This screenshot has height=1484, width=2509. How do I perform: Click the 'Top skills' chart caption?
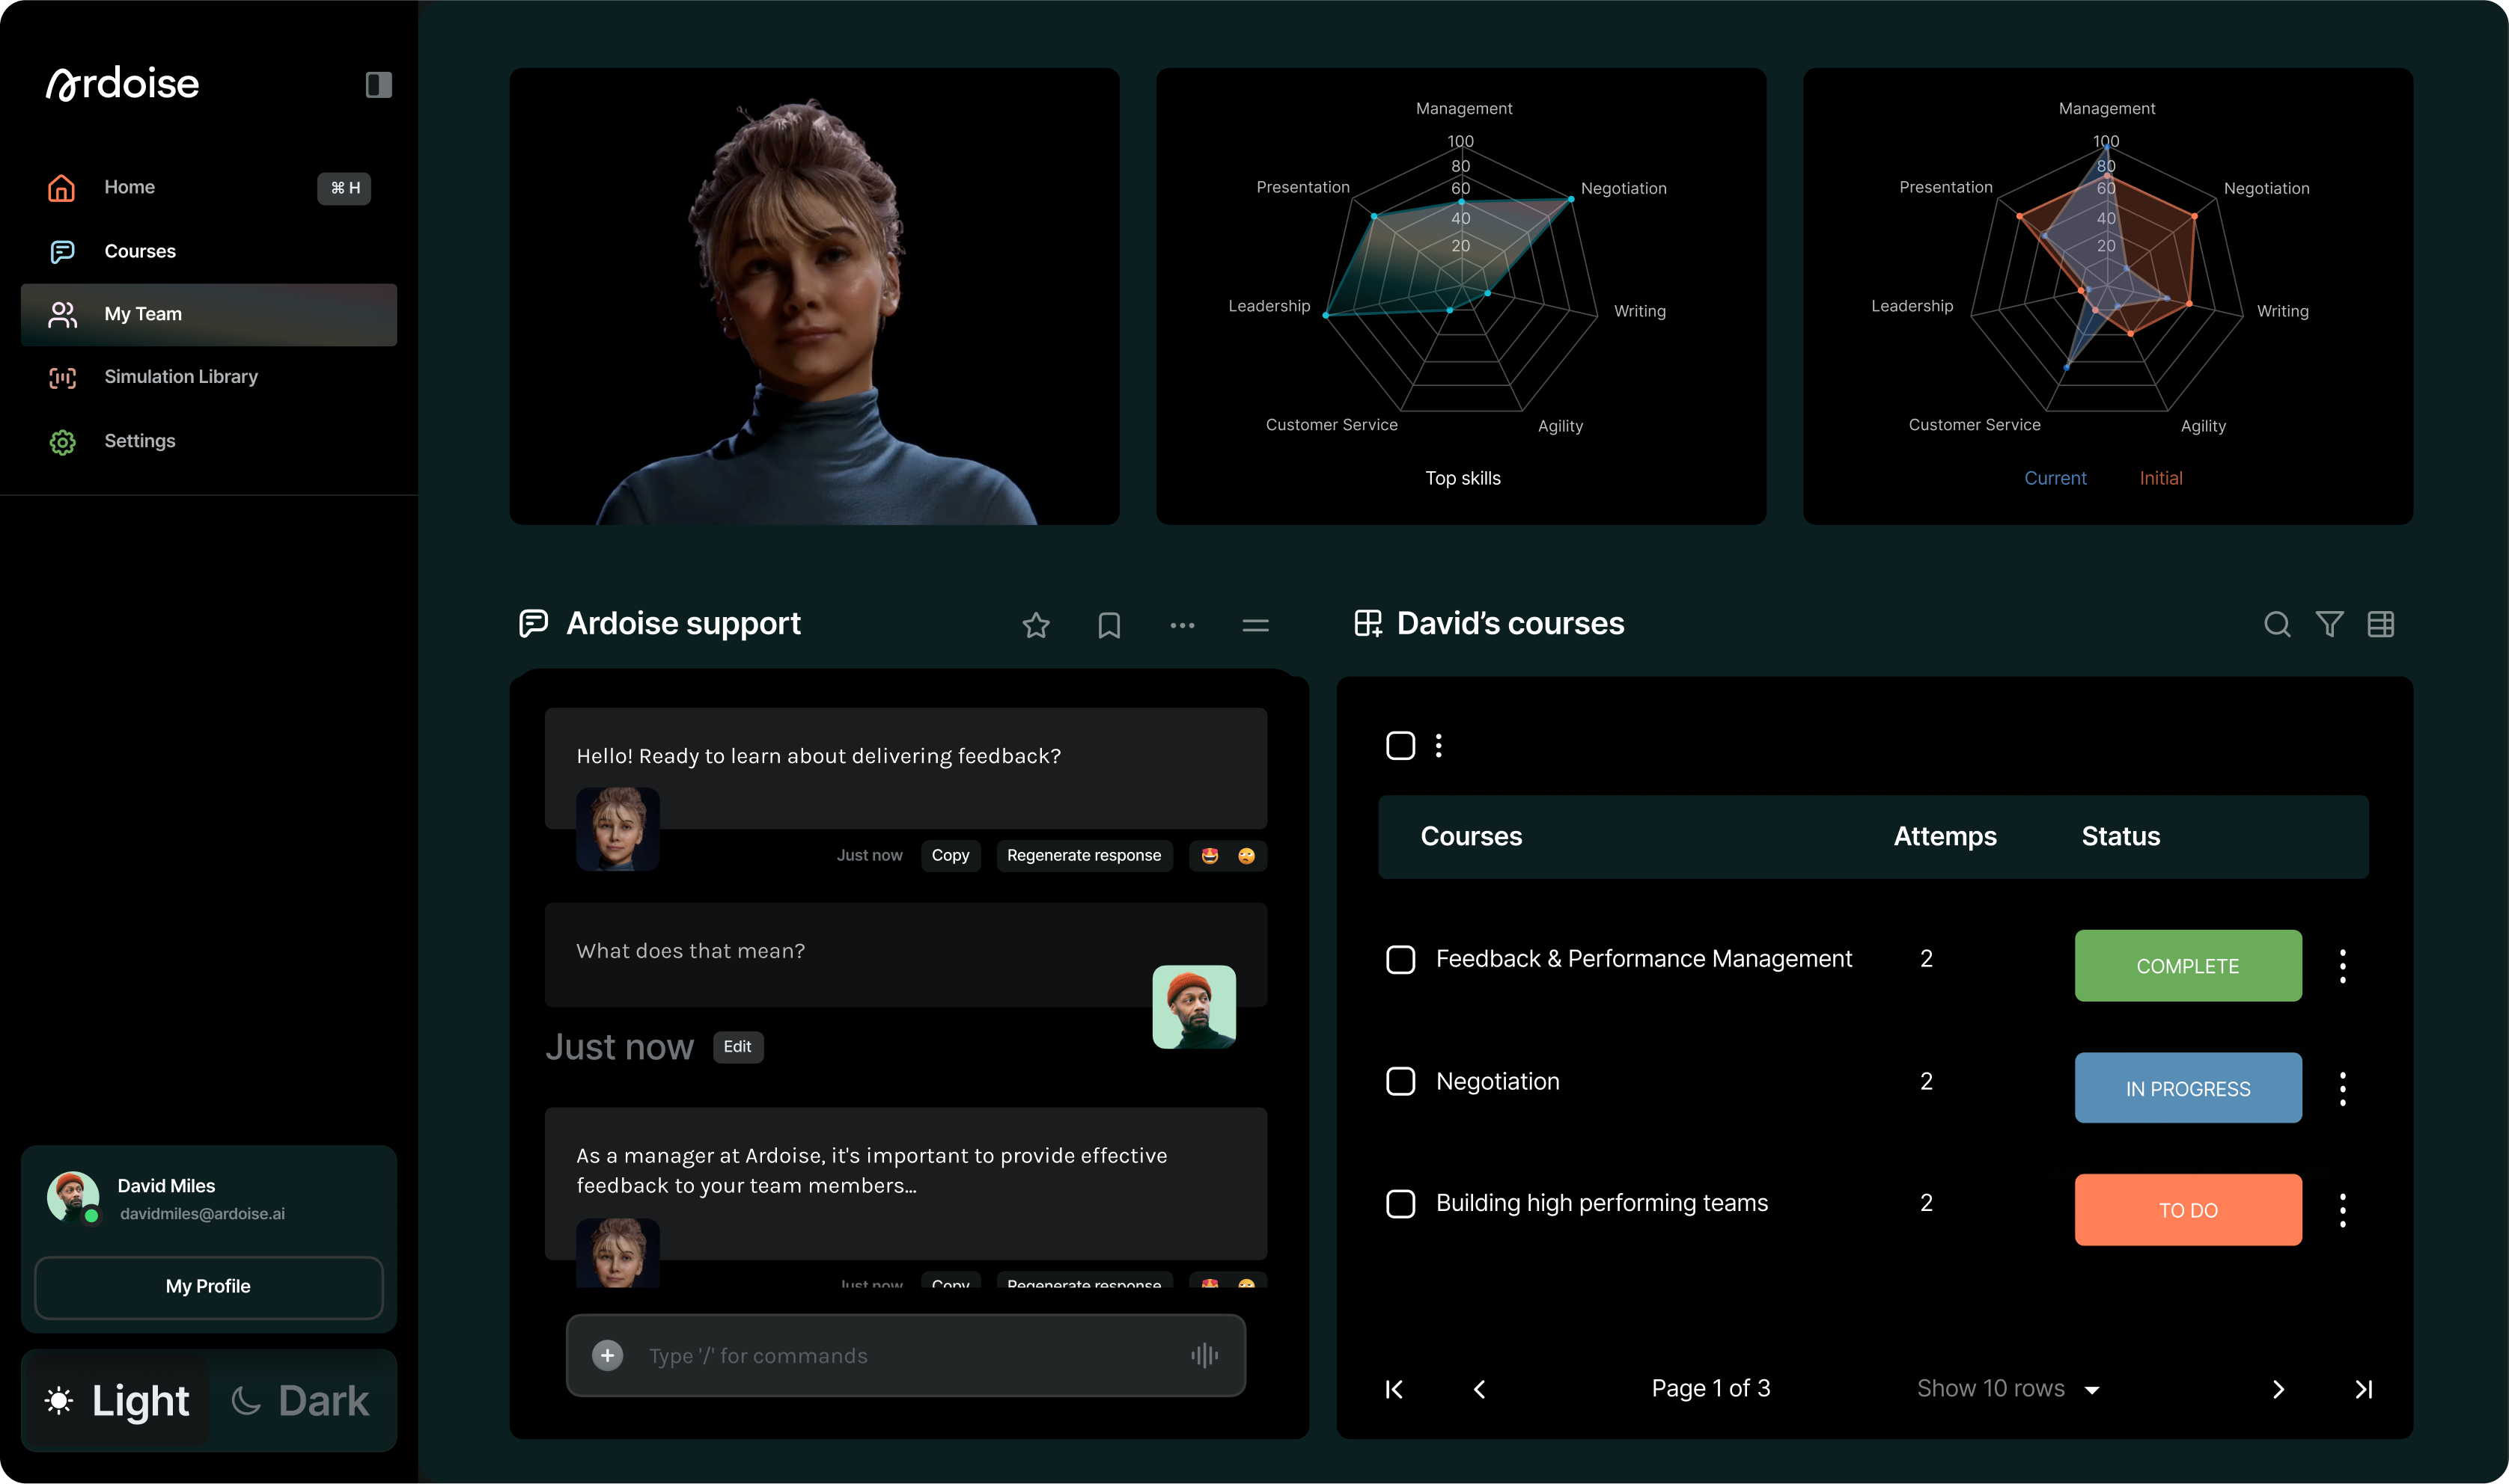click(1463, 479)
